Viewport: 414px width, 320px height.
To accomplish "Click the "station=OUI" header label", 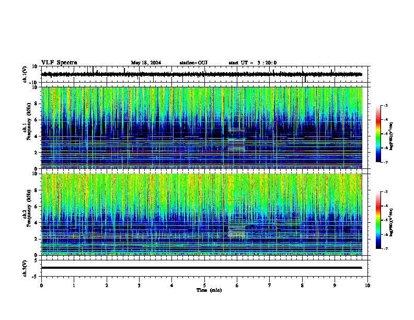I will [193, 63].
